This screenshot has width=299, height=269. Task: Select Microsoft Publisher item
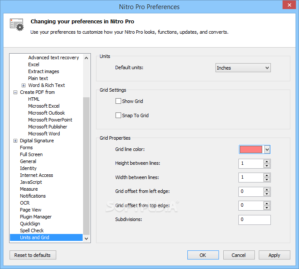pos(48,127)
